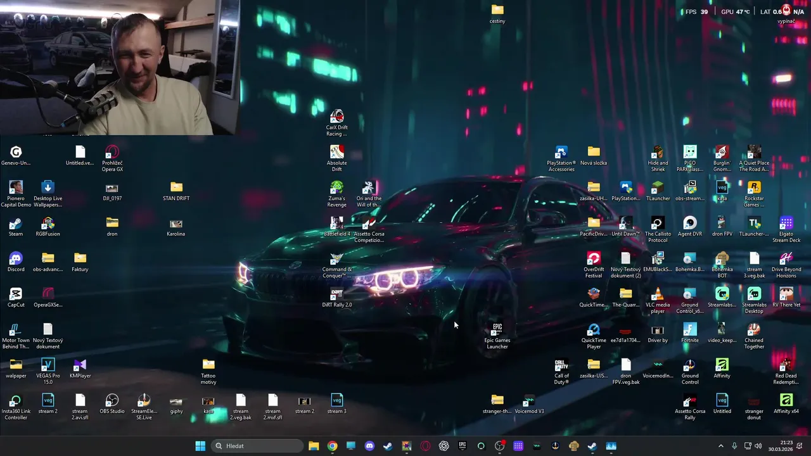Open the Battlefield 4 shortcut

tap(336, 227)
